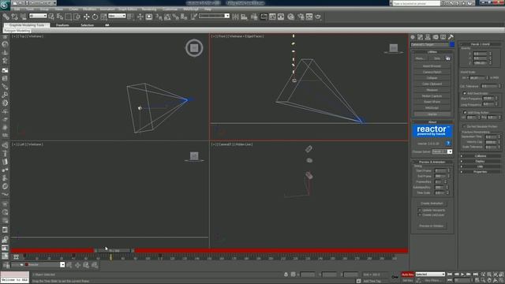The image size is (505, 284).
Task: Open the Select by Name dialog
Action: [60, 17]
